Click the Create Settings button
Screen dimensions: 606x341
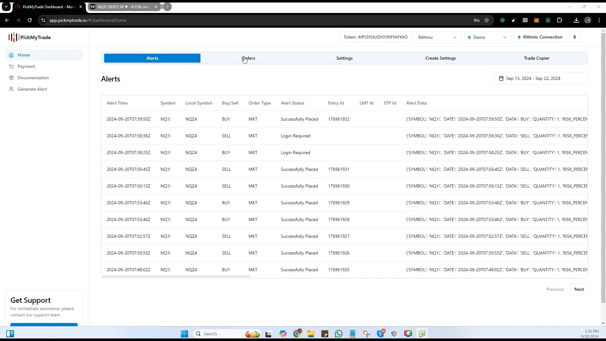pos(440,58)
